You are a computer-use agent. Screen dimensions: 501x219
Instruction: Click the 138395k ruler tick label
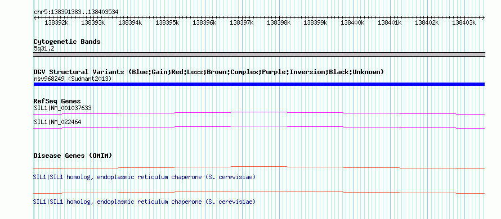click(x=167, y=22)
